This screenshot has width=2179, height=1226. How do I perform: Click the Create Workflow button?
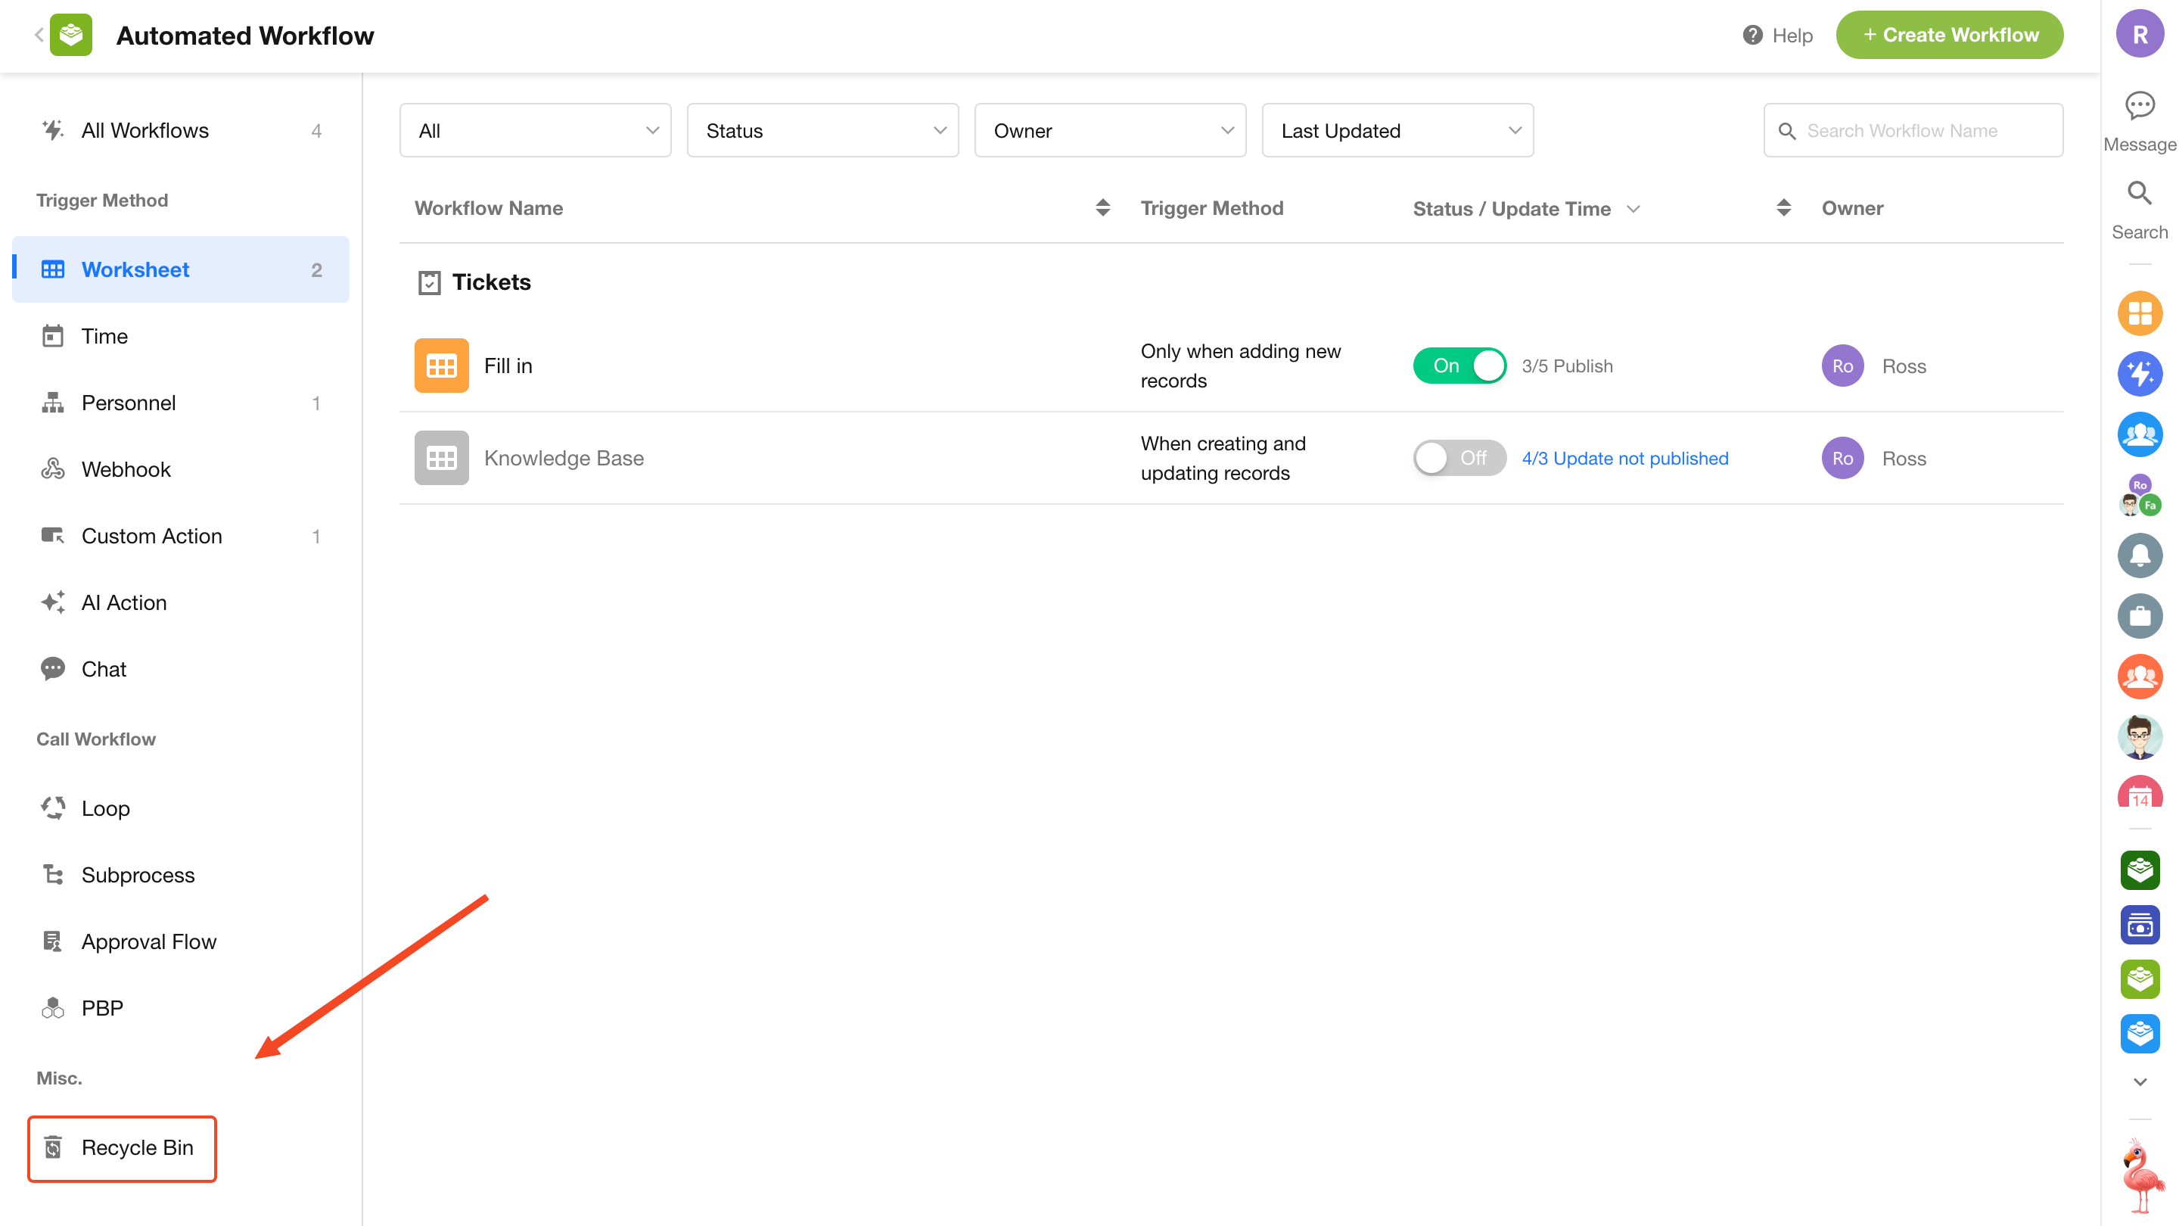(1949, 35)
